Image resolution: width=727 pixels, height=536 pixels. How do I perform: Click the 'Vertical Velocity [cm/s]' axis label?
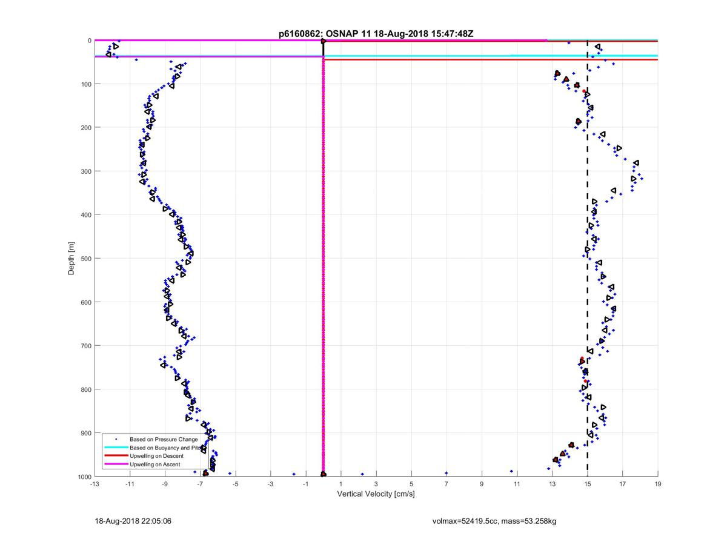coord(376,494)
